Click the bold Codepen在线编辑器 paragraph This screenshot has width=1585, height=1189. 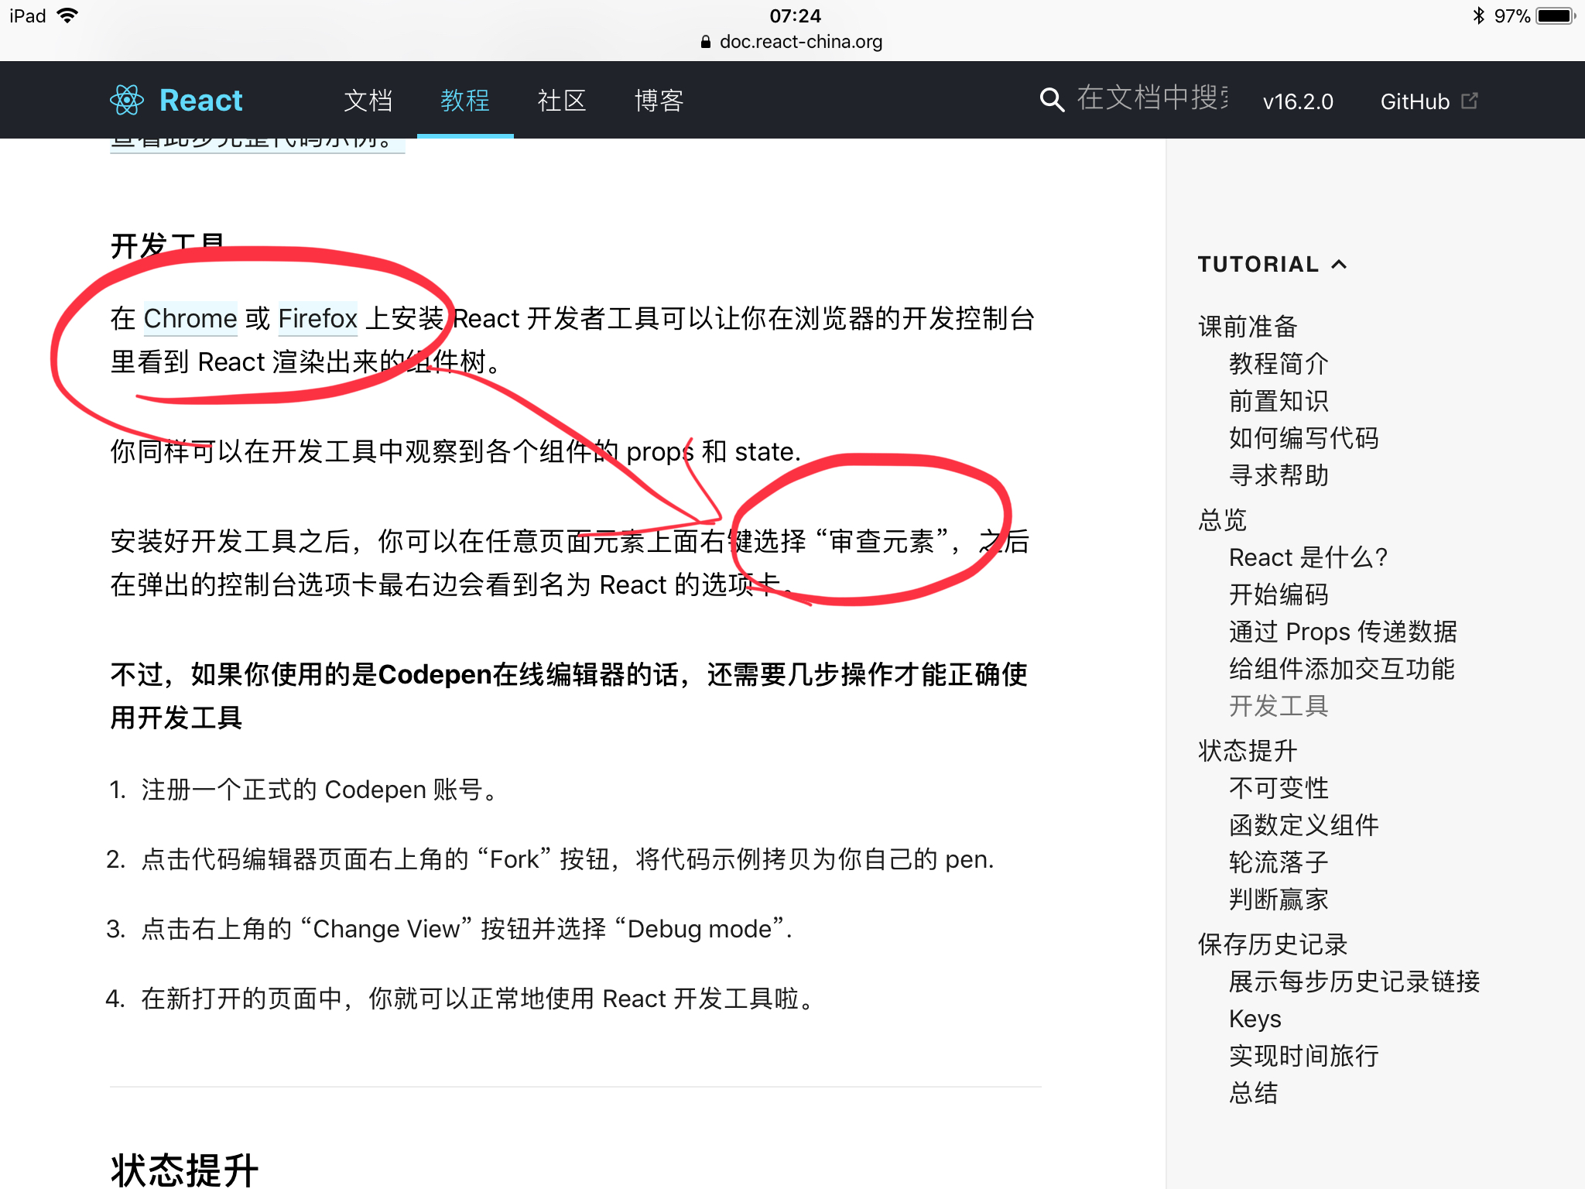569,696
